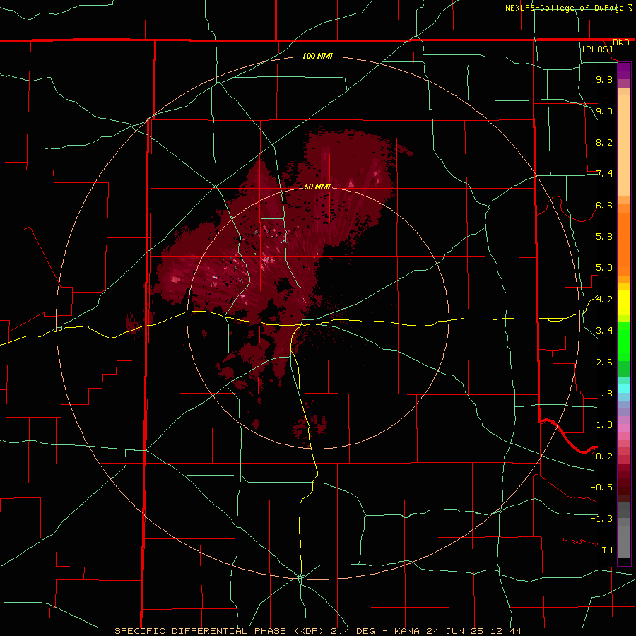Click the cyan segment of color bar
The width and height of the screenshot is (636, 636).
tap(624, 389)
